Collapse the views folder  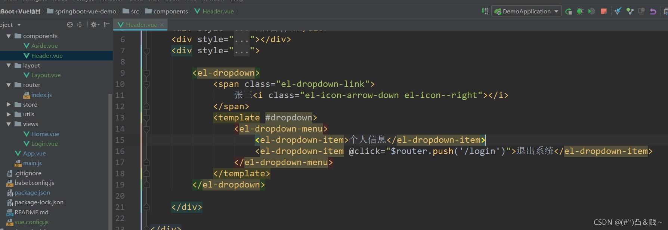click(x=9, y=124)
